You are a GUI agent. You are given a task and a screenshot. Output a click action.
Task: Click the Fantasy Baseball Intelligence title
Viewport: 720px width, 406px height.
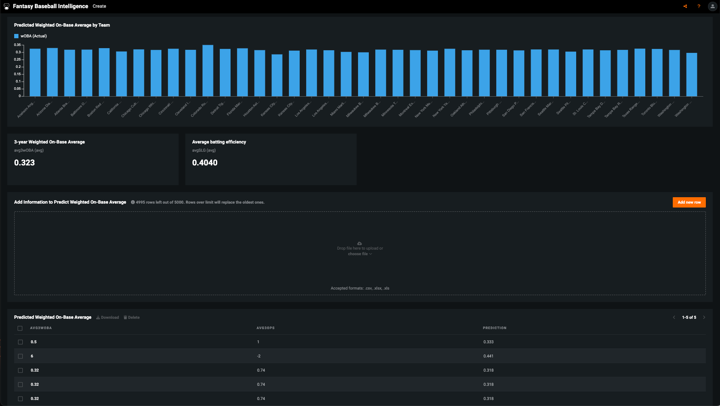[x=50, y=6]
